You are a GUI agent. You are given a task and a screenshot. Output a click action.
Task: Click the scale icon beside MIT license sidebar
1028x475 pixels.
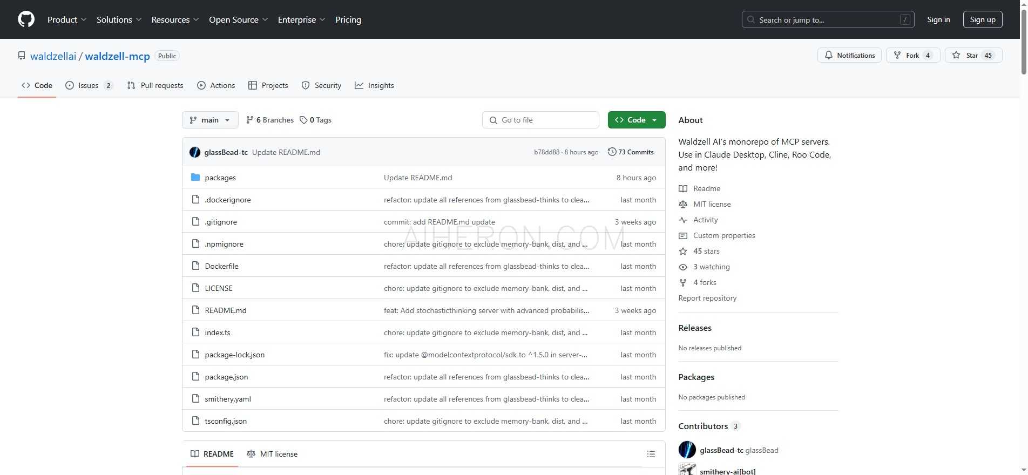pyautogui.click(x=683, y=204)
